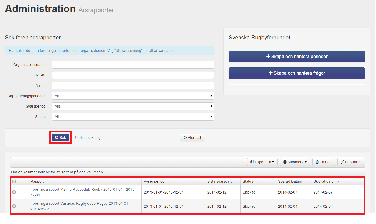Check the Malmö Rugbyclub row checkbox
Screen dimensions: 376x224
(14, 192)
